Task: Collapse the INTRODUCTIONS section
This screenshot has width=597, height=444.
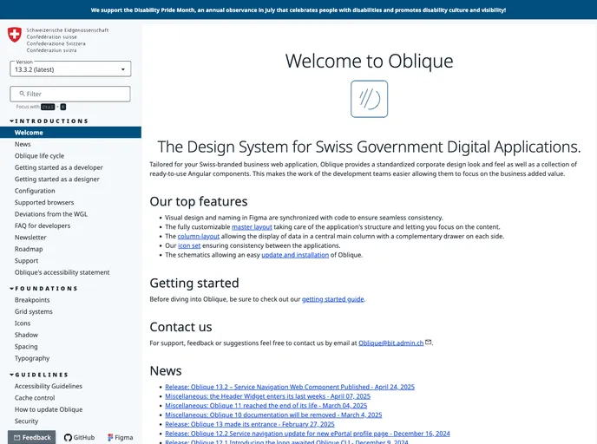Action: (49, 121)
